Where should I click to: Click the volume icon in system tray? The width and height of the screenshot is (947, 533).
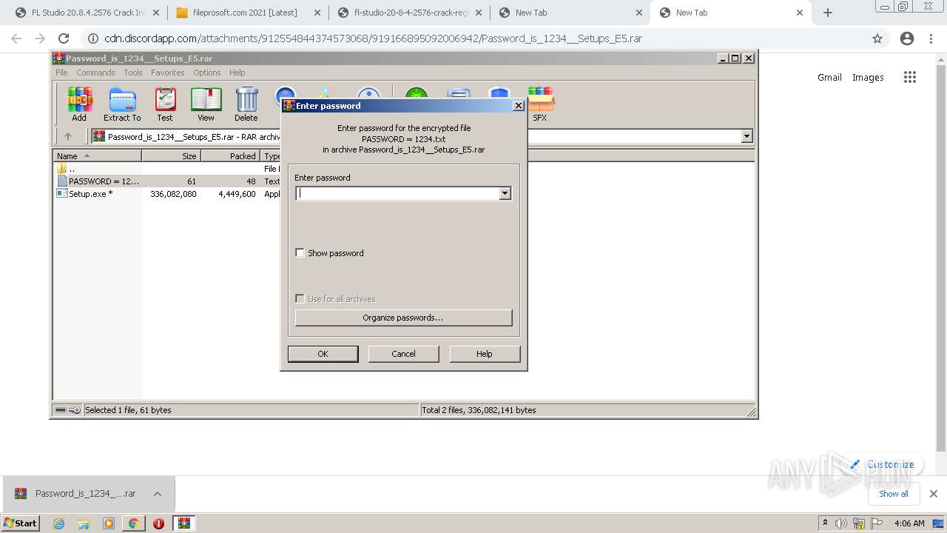841,523
